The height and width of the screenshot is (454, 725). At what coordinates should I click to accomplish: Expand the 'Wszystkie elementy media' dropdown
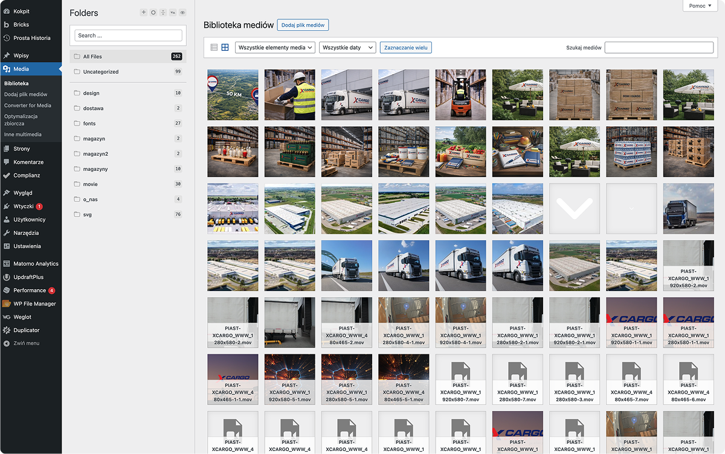[x=275, y=47]
